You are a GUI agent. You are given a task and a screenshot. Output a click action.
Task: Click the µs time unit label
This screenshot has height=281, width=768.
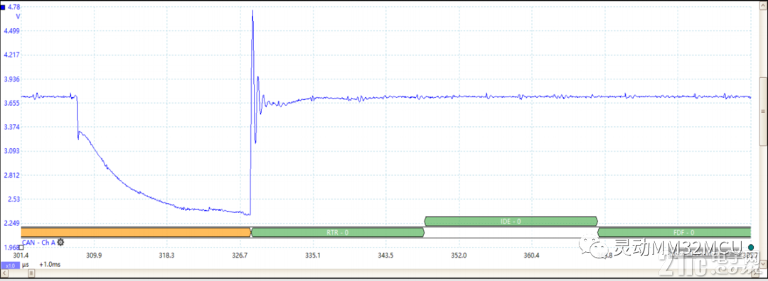(x=26, y=265)
